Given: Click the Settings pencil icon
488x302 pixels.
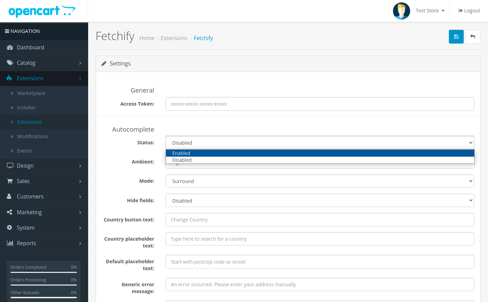Looking at the screenshot, I should (x=104, y=63).
